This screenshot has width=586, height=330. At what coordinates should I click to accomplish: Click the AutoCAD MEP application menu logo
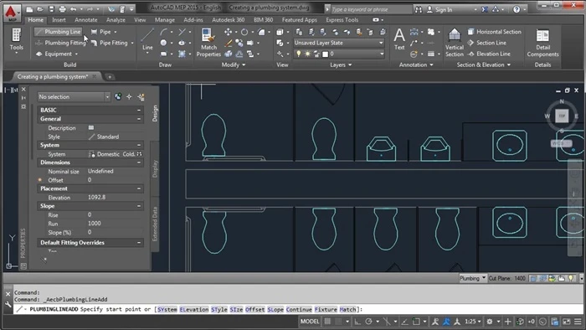pos(12,13)
